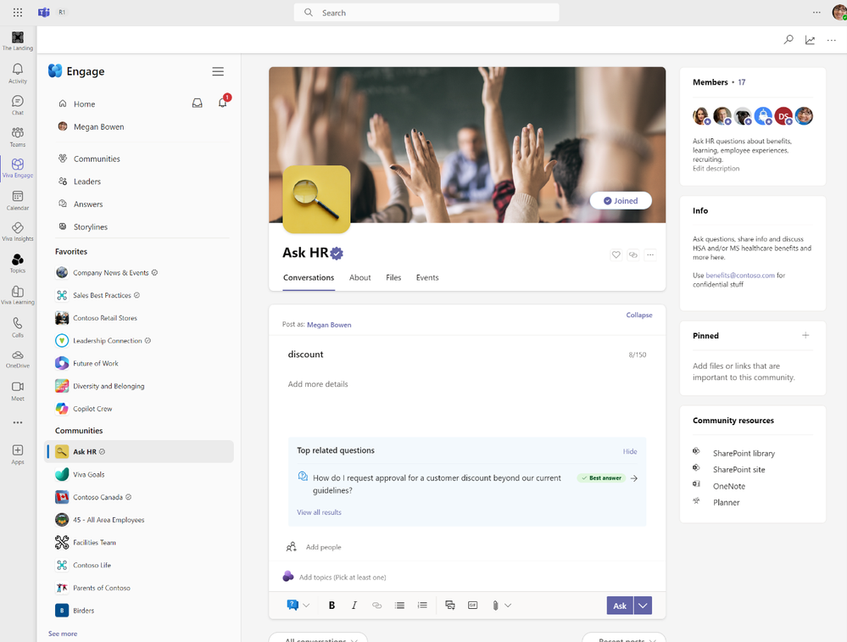Hide the top related questions panel
Screen dimensions: 847x642
click(630, 451)
